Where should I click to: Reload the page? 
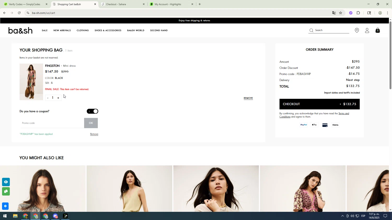pos(19,13)
